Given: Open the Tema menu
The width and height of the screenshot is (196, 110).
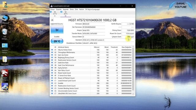Looking at the screenshot, I should [72, 9].
